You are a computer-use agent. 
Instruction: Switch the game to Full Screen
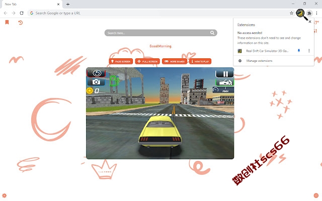click(147, 61)
